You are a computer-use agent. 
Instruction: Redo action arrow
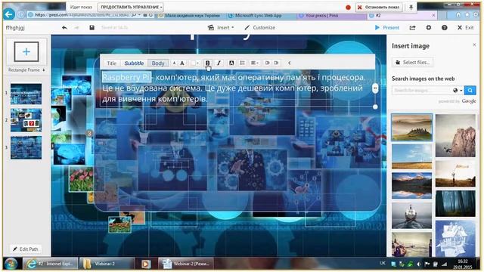(76, 28)
